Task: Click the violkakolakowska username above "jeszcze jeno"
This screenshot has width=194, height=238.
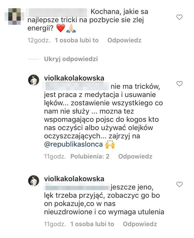Action: tap(74, 179)
